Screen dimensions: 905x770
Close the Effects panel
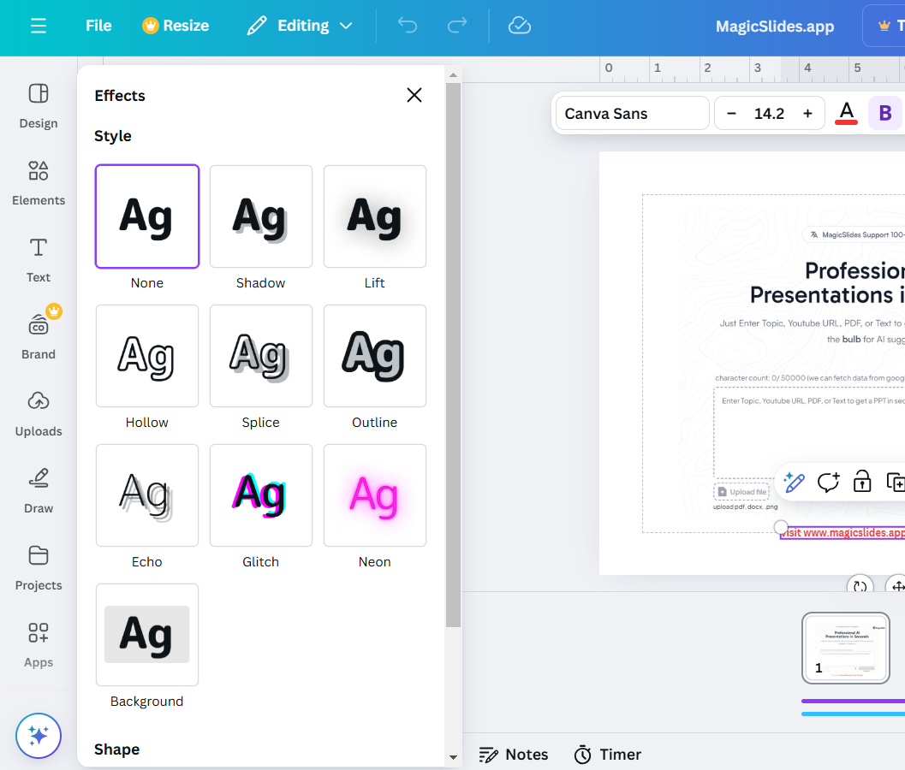(x=414, y=95)
